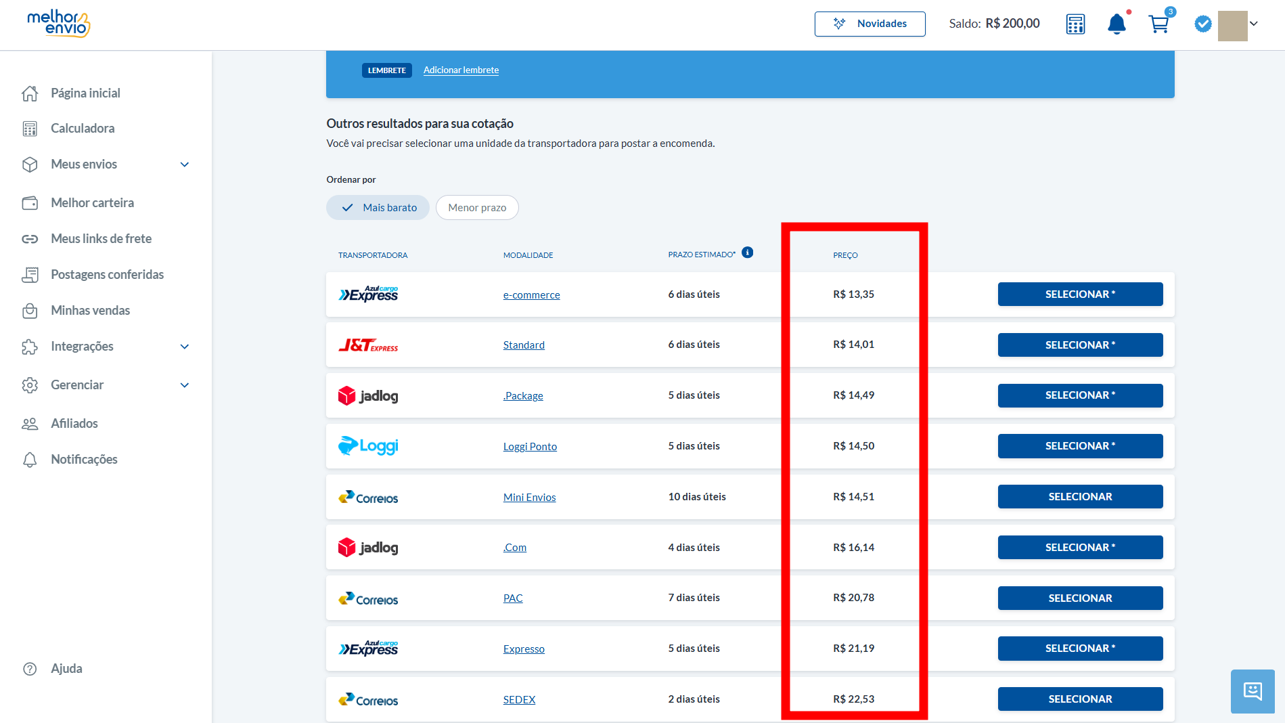Expand the Gerenciar submenu chevron
This screenshot has width=1285, height=723.
click(185, 385)
